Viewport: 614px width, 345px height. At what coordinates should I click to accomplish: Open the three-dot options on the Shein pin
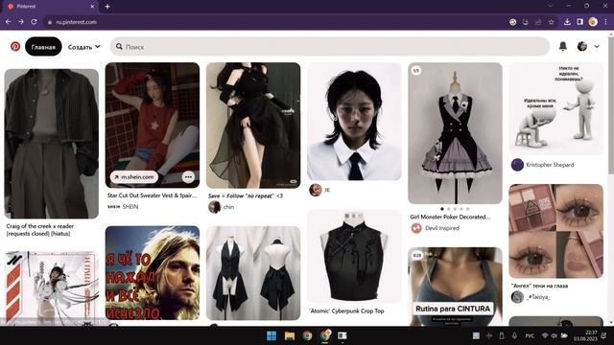(188, 176)
